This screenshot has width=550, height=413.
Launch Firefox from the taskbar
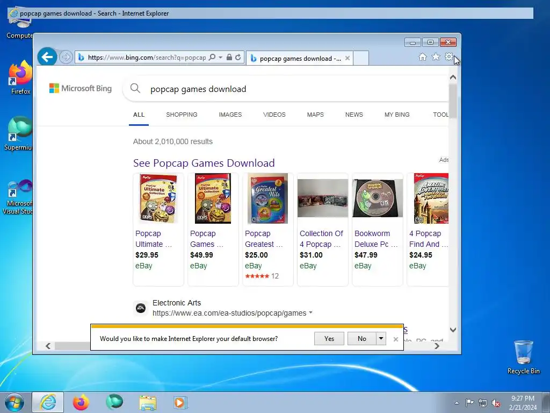point(81,402)
